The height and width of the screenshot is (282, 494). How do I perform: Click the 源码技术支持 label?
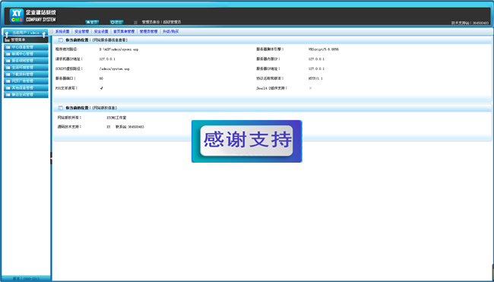(69, 127)
